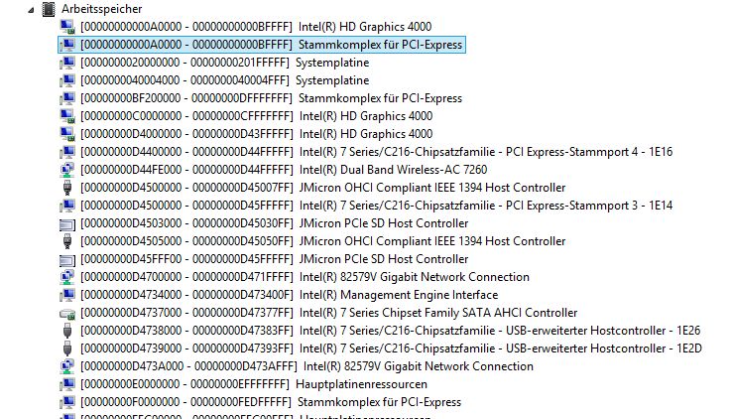Click network icon on the D4700000 Gigabit row
The image size is (731, 419).
click(x=67, y=277)
